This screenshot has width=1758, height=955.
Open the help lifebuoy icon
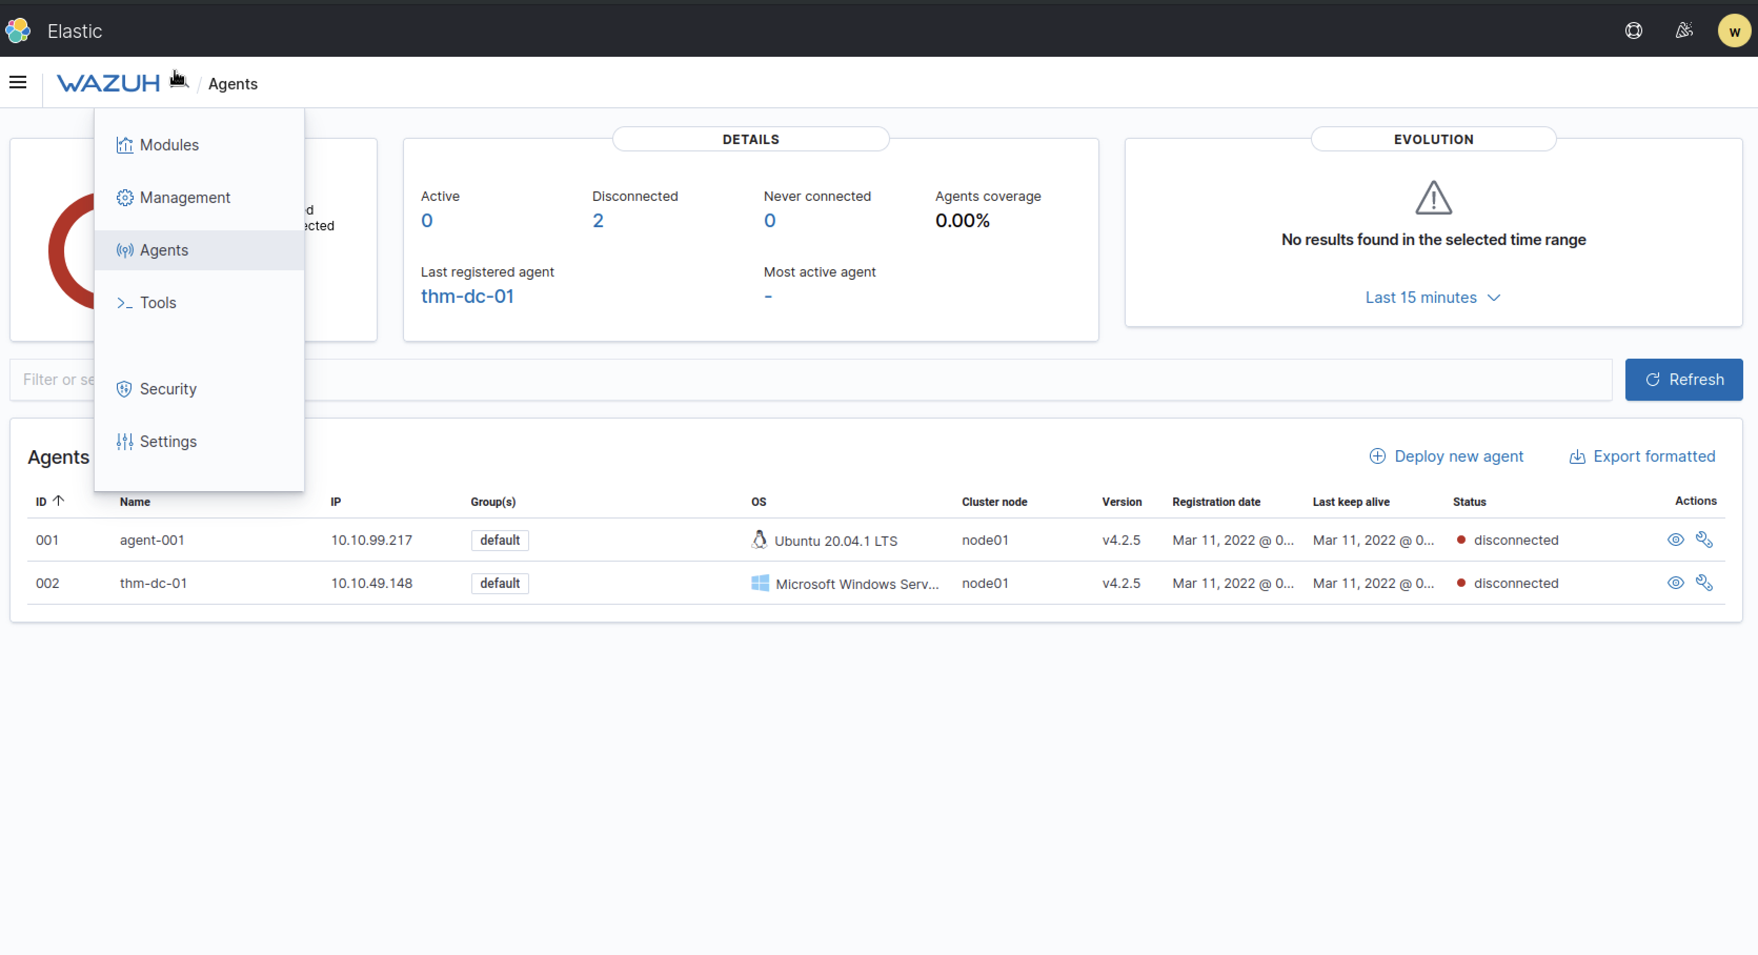pos(1633,31)
